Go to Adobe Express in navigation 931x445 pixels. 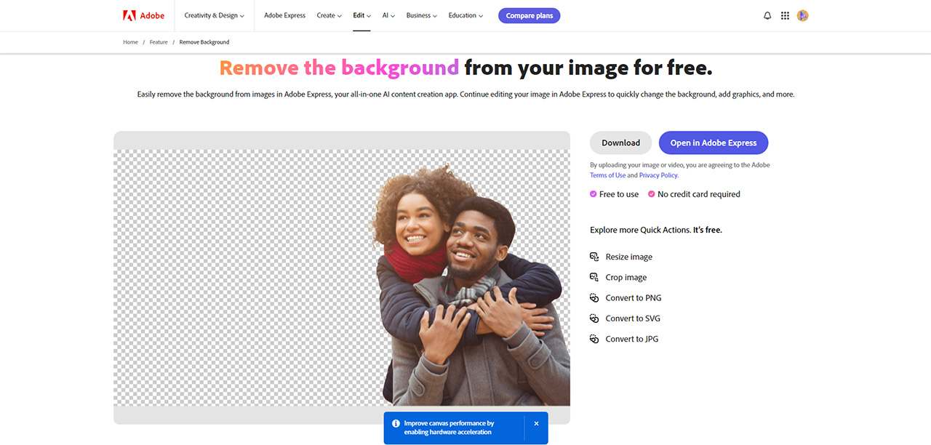284,15
